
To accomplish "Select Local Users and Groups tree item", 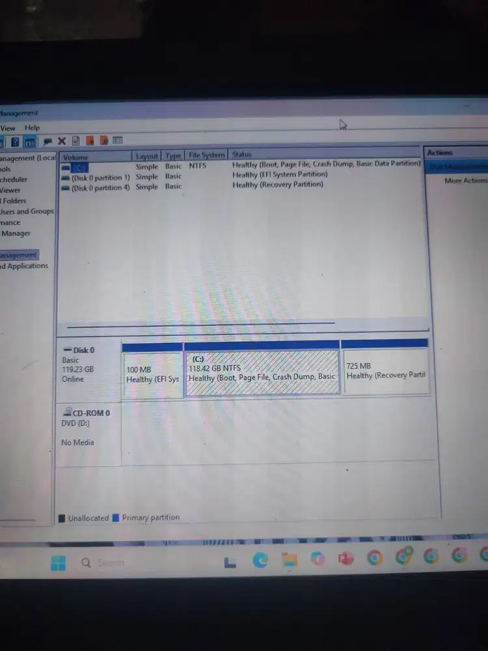I will (x=27, y=212).
